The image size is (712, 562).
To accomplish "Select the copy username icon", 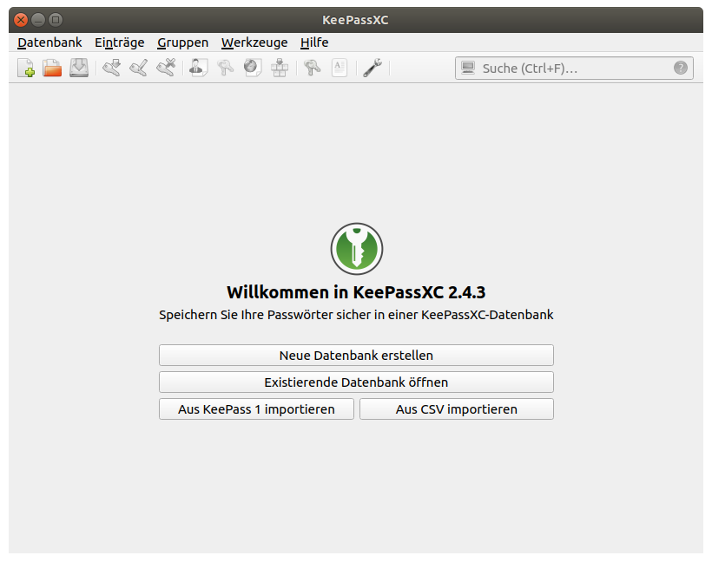I will click(x=197, y=68).
